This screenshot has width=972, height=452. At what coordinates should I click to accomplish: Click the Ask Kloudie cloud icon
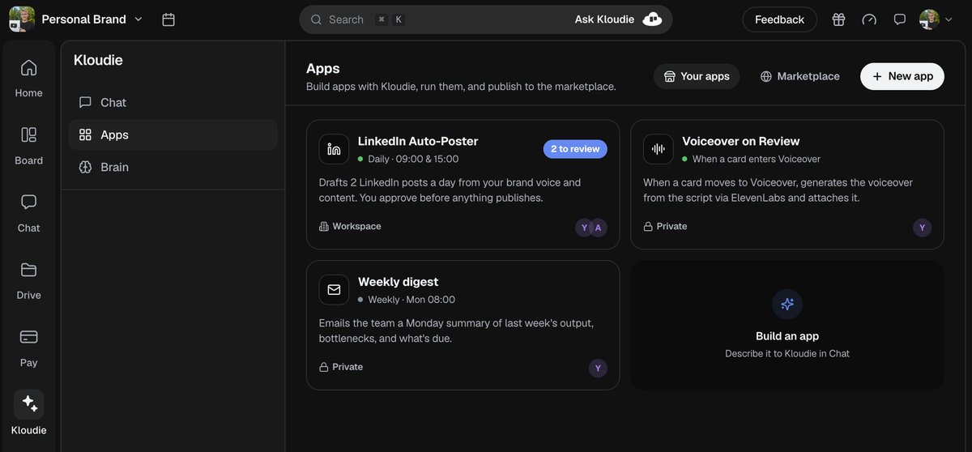[652, 19]
